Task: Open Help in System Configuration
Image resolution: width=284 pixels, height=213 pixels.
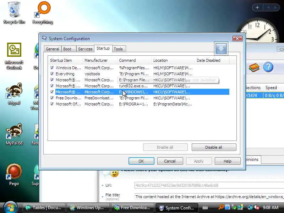Action: (228, 161)
